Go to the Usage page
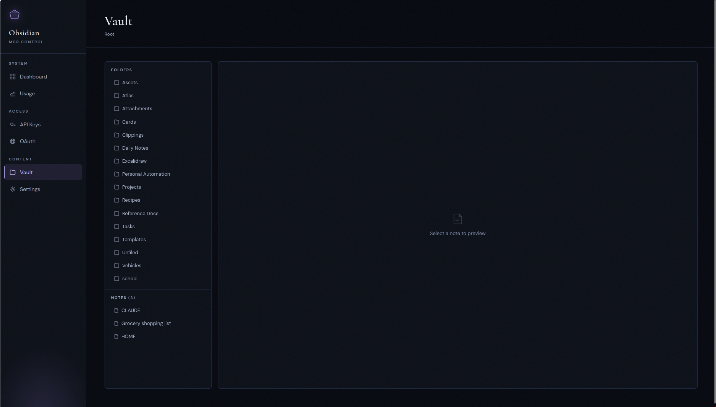This screenshot has width=716, height=407. click(43, 93)
